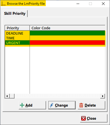Viewport: 110px width, 125px height.
Task: Close the LrnPriority browse dialog via Close button
Action: coord(94,118)
